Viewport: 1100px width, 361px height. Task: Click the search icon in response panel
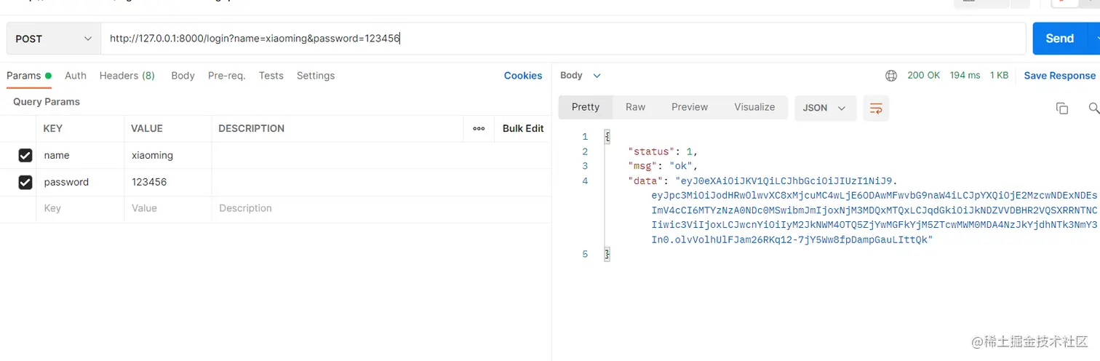click(1093, 108)
